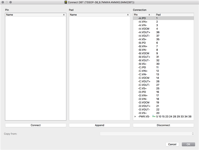Select the C.!PD row with pad 11

[x=163, y=67]
